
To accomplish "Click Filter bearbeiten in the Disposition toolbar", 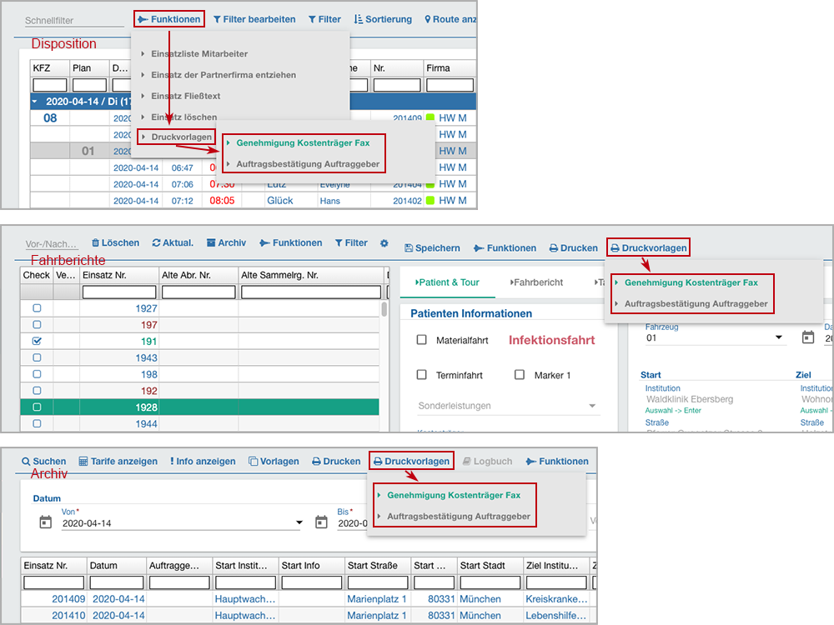I will pos(254,19).
